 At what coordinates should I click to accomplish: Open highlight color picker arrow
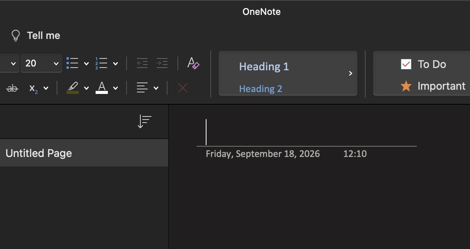tap(86, 88)
